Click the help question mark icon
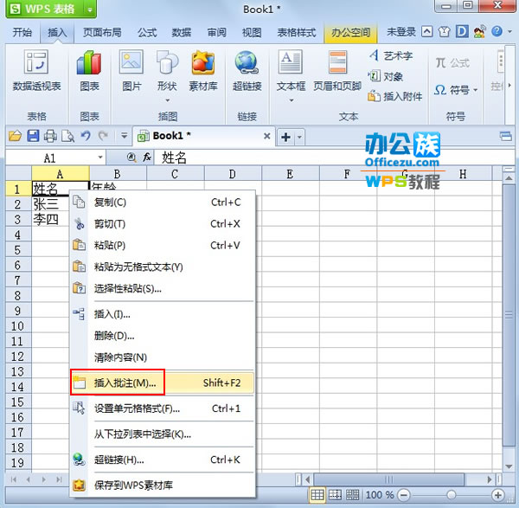 497,32
